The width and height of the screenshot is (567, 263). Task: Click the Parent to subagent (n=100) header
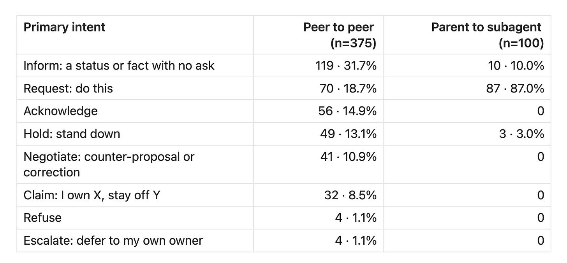point(488,35)
